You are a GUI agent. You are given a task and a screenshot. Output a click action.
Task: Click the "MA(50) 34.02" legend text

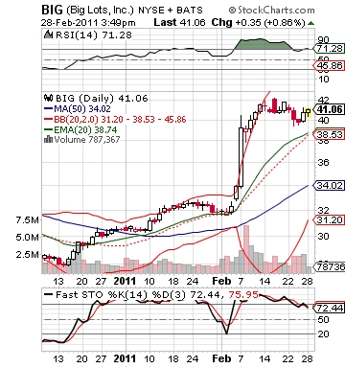82,108
